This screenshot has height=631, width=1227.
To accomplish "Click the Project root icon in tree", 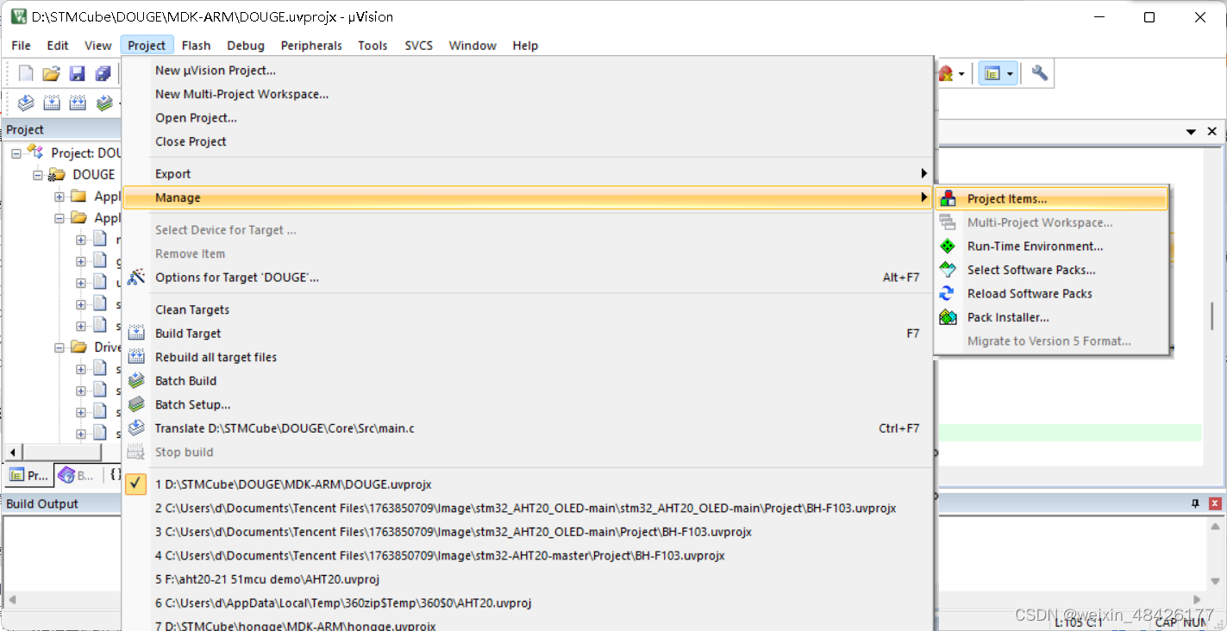I will click(35, 153).
